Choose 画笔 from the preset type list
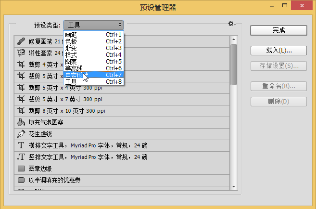 click(93, 35)
